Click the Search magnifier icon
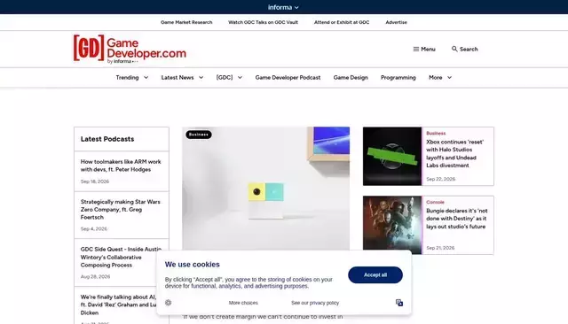The width and height of the screenshot is (568, 324). coord(454,49)
